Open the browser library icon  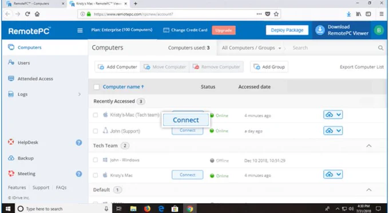tap(359, 14)
